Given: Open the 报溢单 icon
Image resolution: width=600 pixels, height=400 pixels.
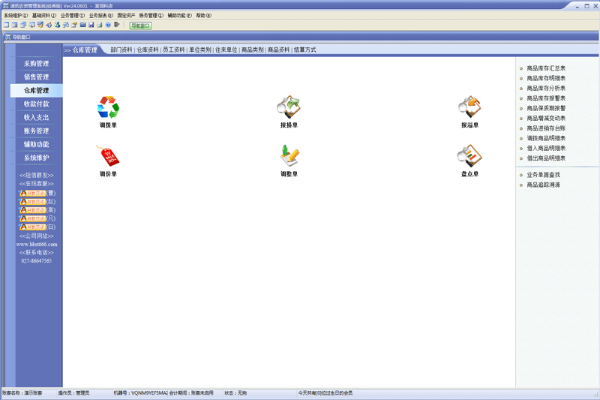Looking at the screenshot, I should tap(469, 107).
